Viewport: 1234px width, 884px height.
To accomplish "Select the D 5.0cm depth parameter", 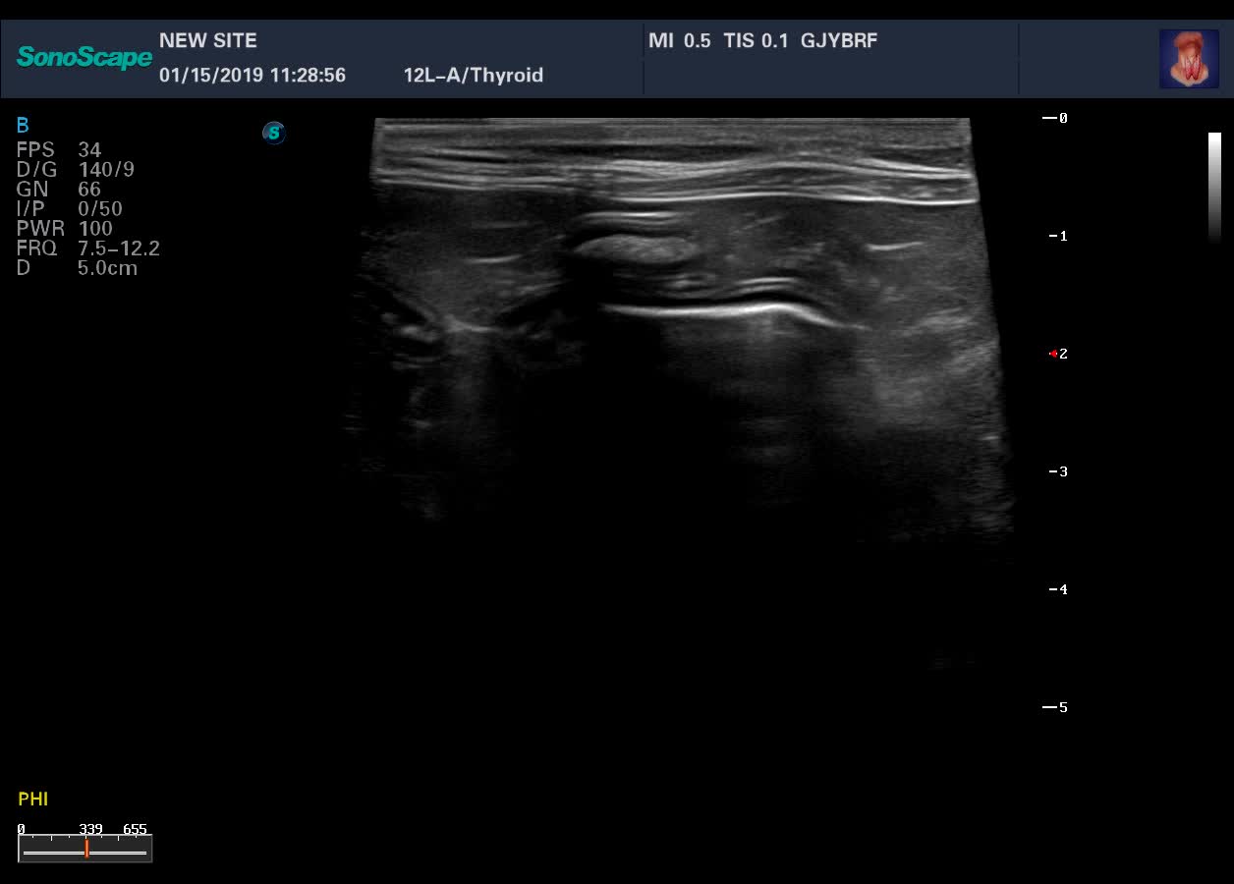I will tap(77, 268).
